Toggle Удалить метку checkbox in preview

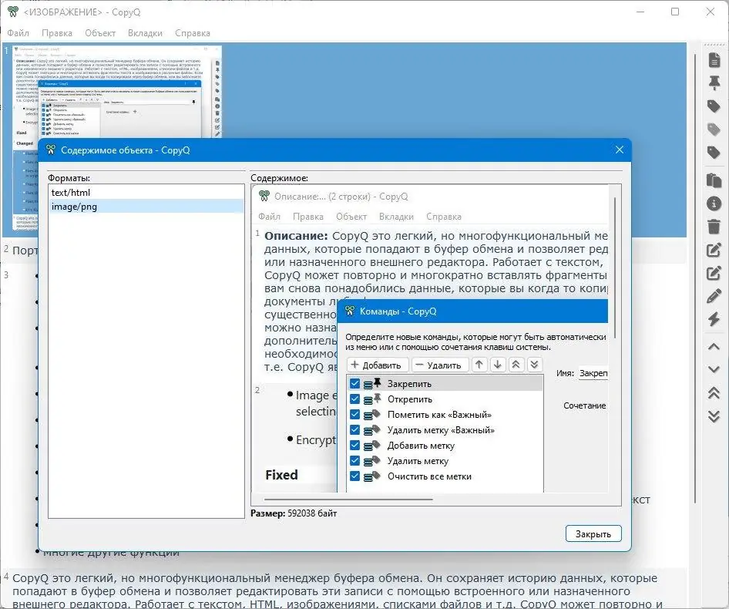click(x=354, y=460)
